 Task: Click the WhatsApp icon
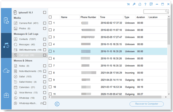tap(16, 98)
